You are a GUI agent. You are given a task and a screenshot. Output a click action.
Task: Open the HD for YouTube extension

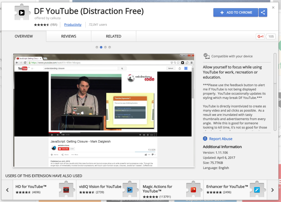tap(44, 190)
